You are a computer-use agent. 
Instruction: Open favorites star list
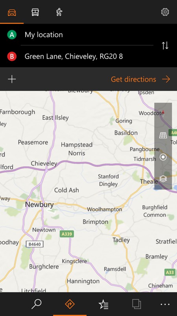[x=103, y=304]
